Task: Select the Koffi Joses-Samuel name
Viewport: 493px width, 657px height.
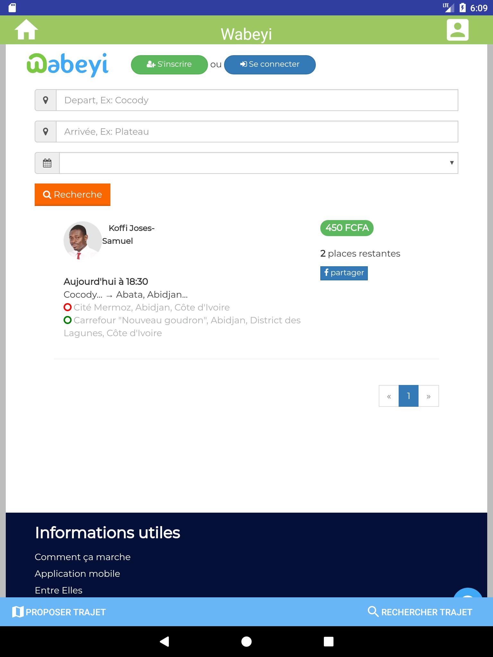Action: pyautogui.click(x=128, y=235)
